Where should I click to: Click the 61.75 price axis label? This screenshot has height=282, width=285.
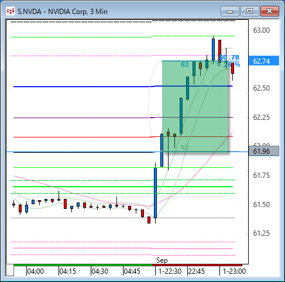click(262, 176)
